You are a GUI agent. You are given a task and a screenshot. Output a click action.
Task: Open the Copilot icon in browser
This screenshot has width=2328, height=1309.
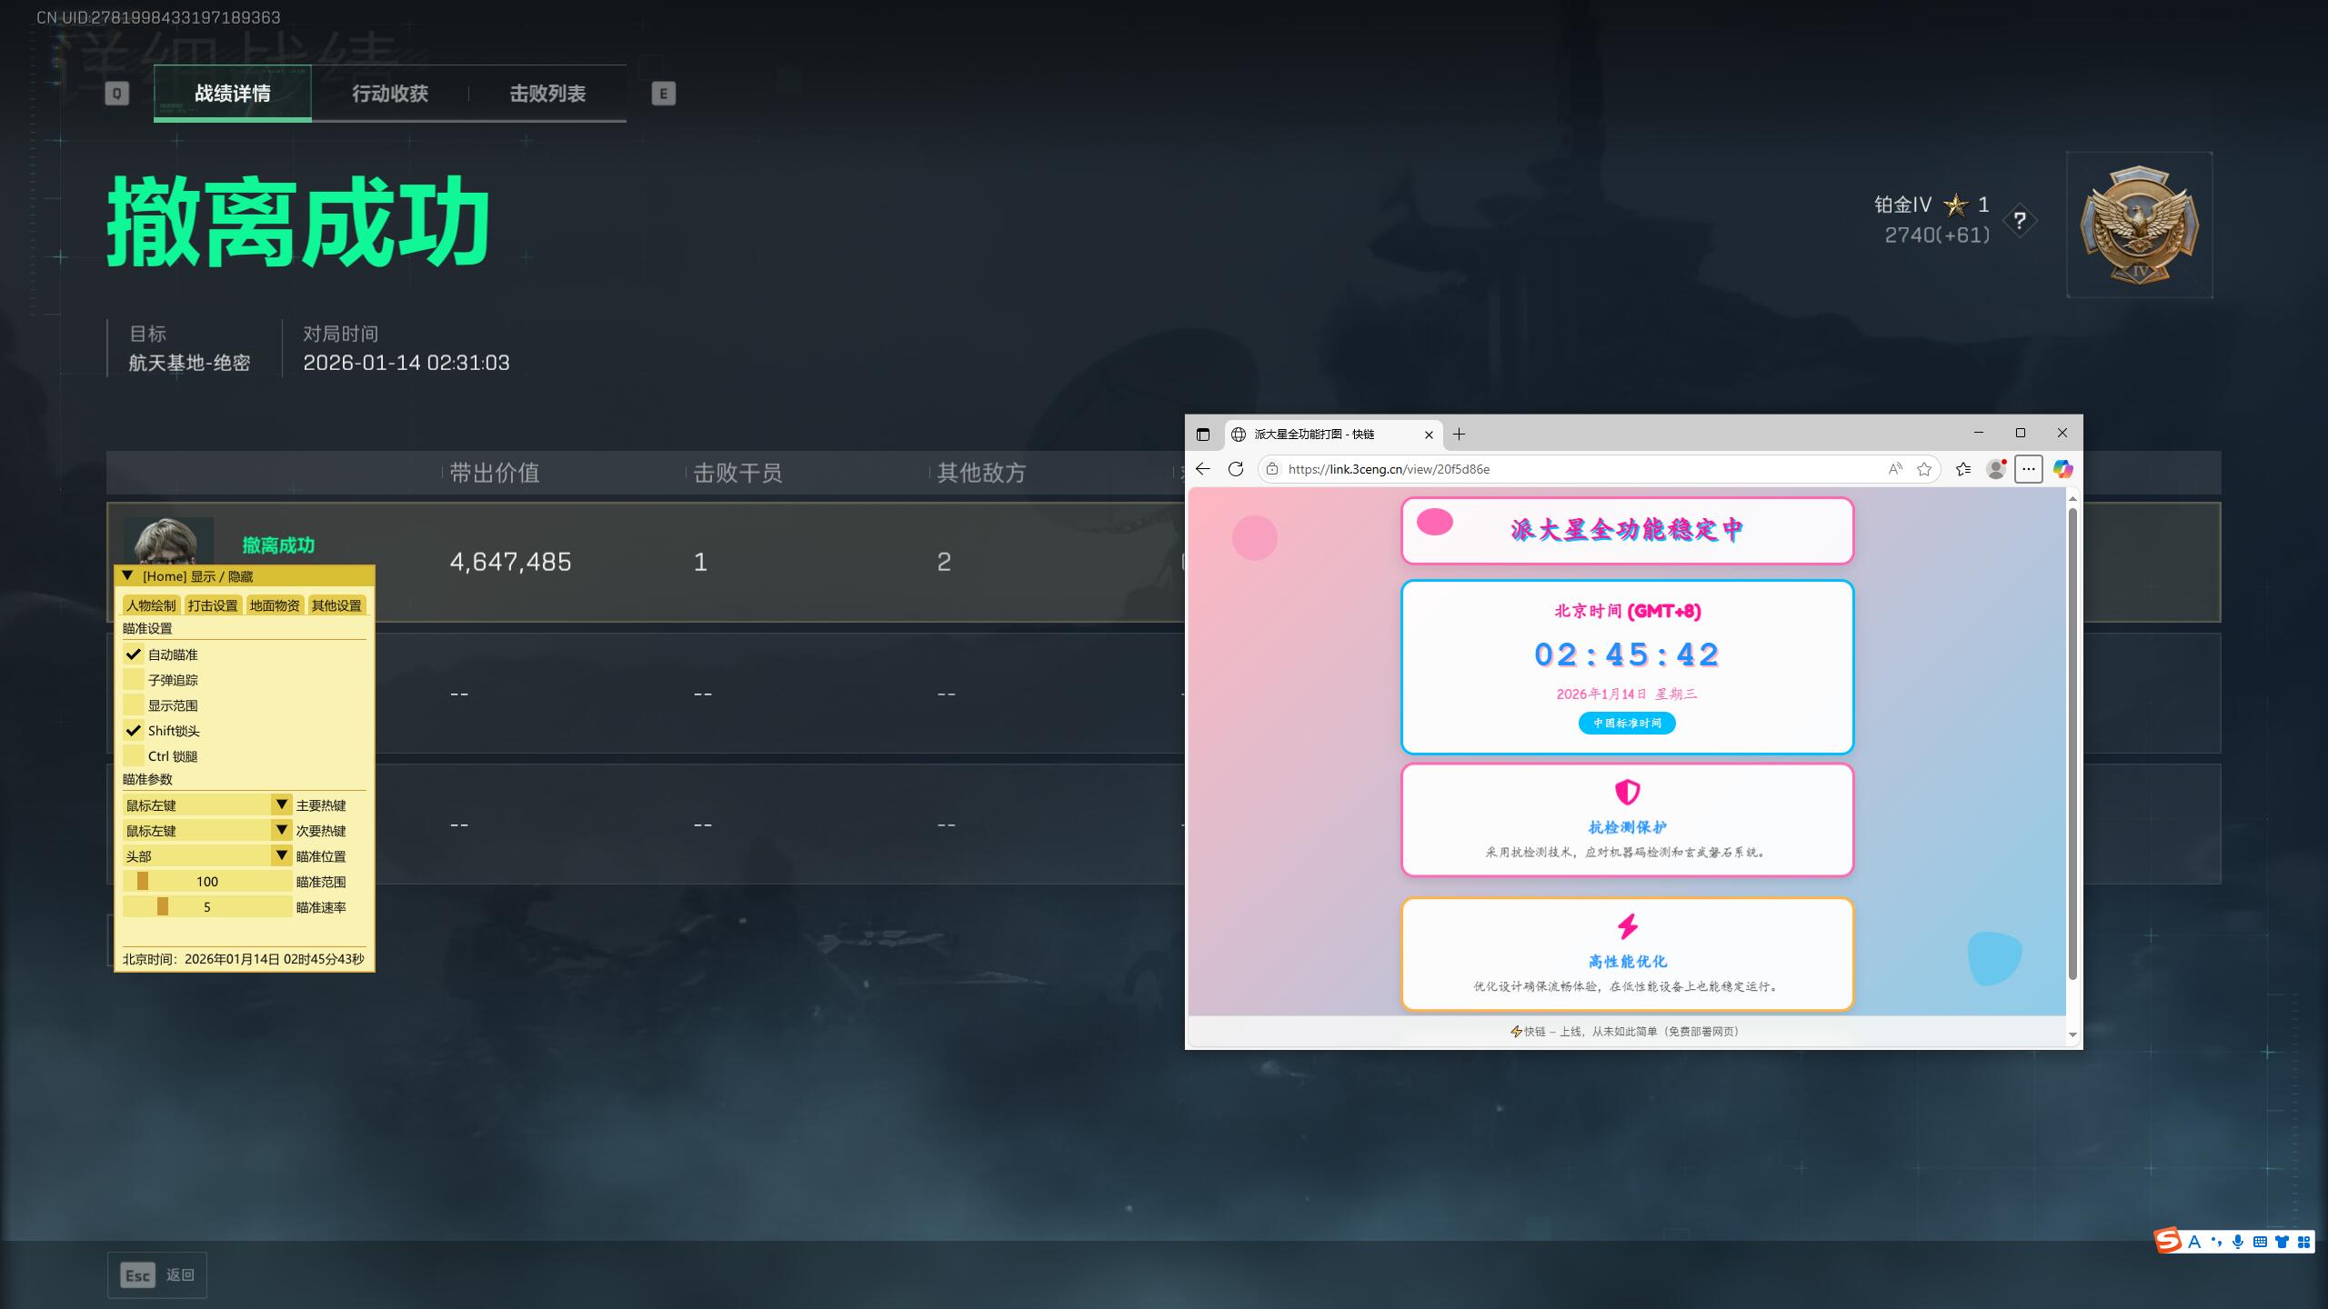coord(2062,469)
